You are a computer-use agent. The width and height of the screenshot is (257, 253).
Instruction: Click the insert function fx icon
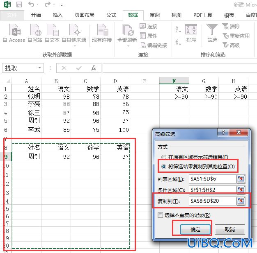[x=94, y=68]
